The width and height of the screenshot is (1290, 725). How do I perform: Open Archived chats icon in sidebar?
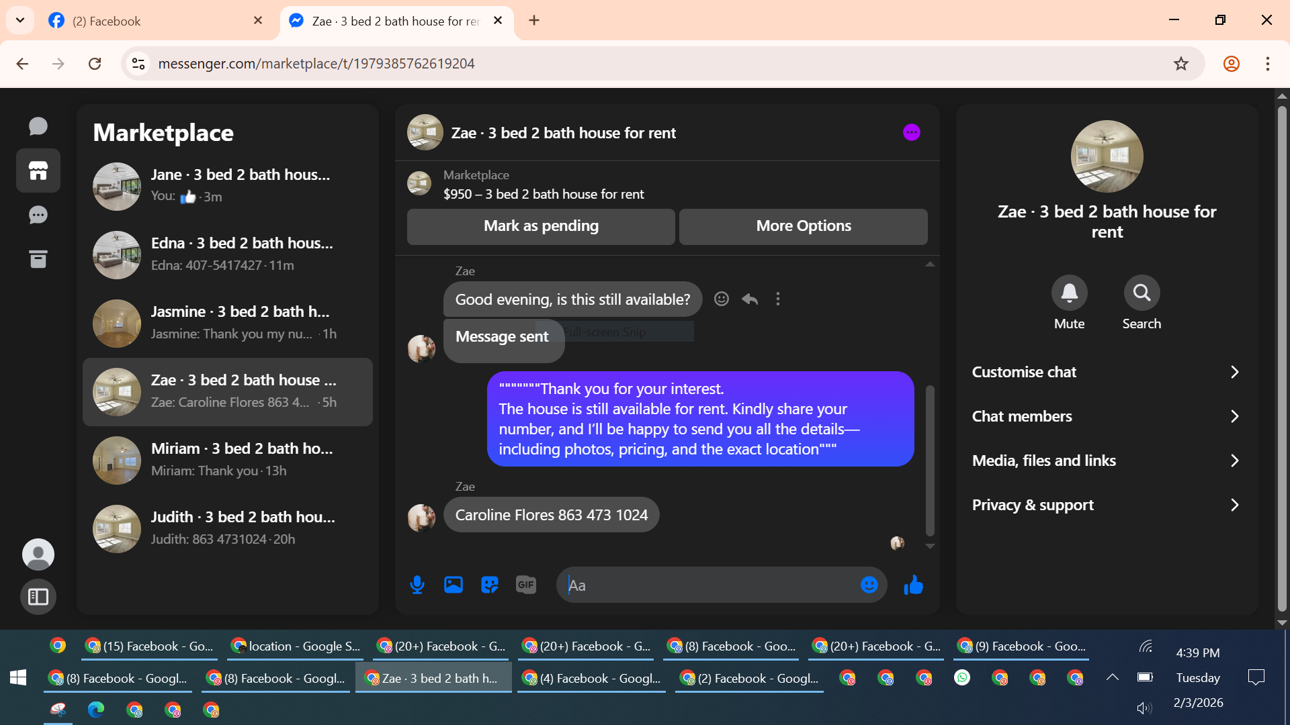point(38,259)
